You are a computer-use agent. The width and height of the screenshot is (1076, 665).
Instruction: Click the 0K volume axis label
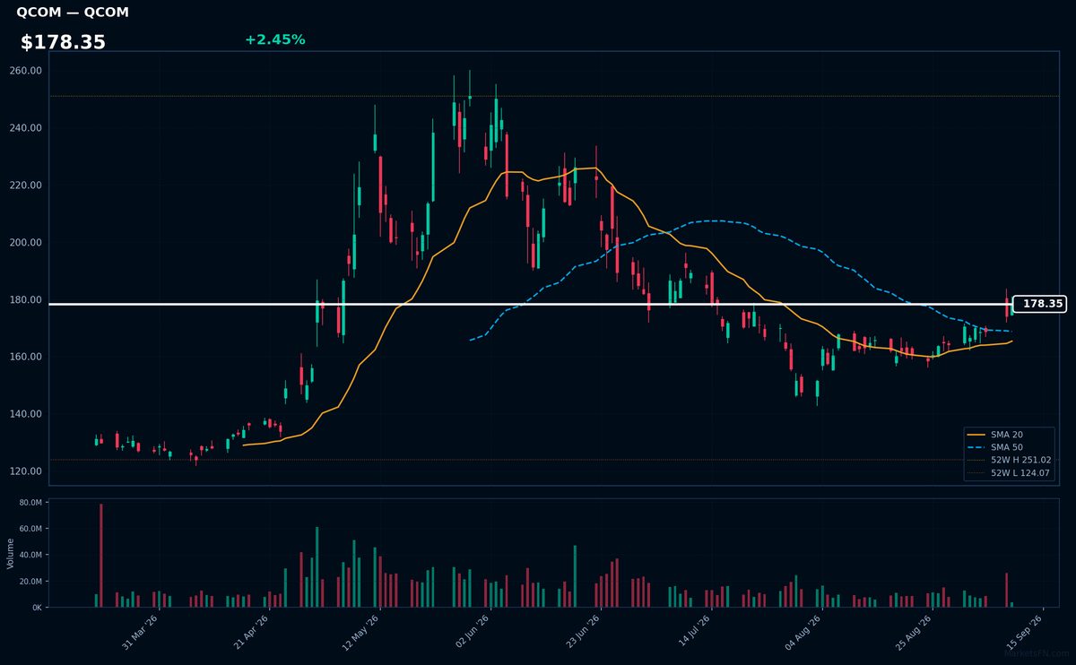(x=36, y=608)
